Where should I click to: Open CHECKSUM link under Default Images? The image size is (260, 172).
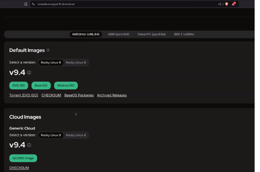(x=51, y=95)
